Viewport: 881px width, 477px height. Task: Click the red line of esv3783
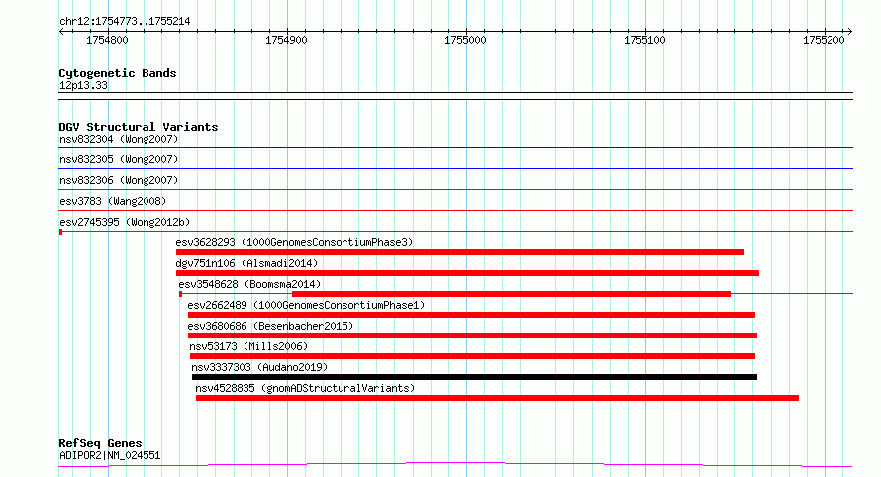tap(455, 210)
